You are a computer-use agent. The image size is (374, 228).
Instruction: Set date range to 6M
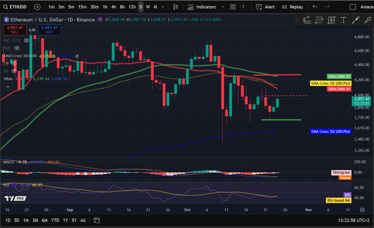(x=45, y=220)
